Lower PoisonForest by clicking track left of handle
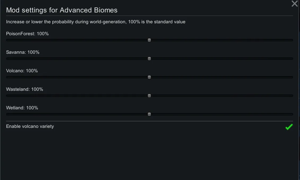Image resolution: width=300 pixels, height=180 pixels. click(77, 40)
